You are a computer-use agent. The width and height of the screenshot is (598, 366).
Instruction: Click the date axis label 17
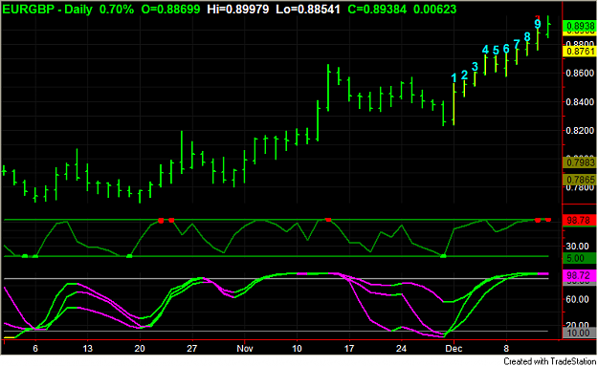pos(349,349)
